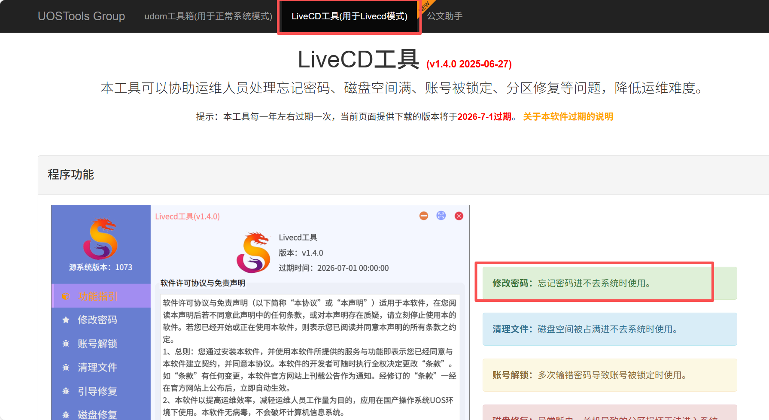Open the udom工具箱 navigation tab
The height and width of the screenshot is (420, 769).
208,16
